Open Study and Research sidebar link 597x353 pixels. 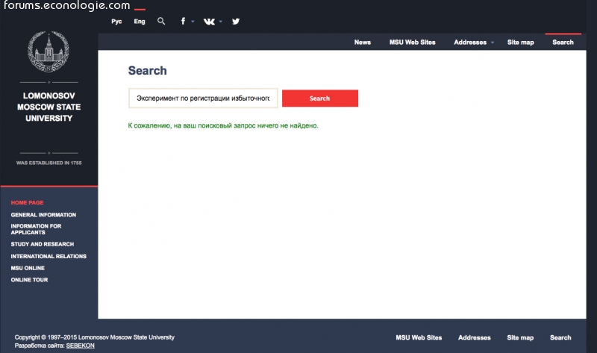42,244
